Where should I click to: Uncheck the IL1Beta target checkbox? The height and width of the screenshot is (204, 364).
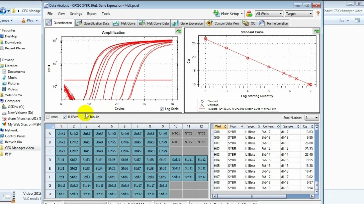[65, 117]
